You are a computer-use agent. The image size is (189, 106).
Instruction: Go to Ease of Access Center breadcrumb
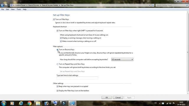click(x=50, y=5)
